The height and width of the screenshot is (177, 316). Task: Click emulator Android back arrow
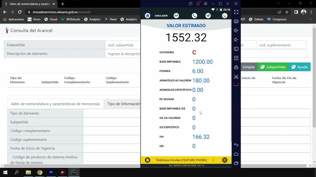[236, 145]
